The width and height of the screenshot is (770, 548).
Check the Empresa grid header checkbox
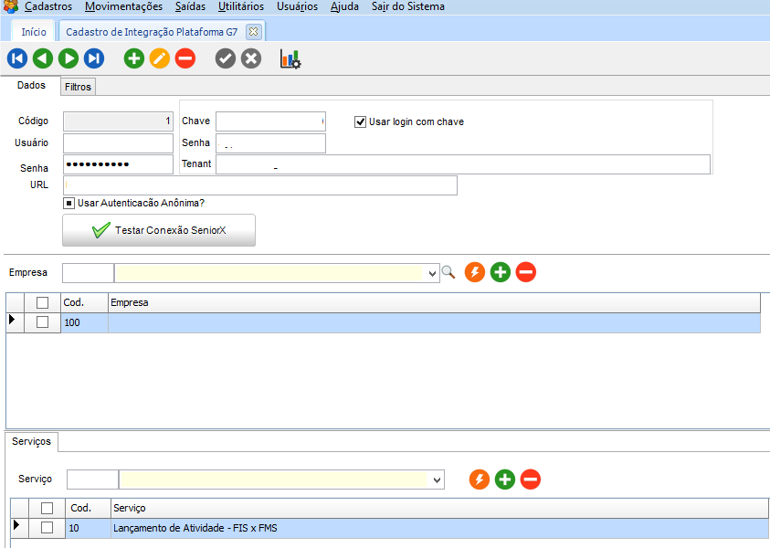coord(43,302)
